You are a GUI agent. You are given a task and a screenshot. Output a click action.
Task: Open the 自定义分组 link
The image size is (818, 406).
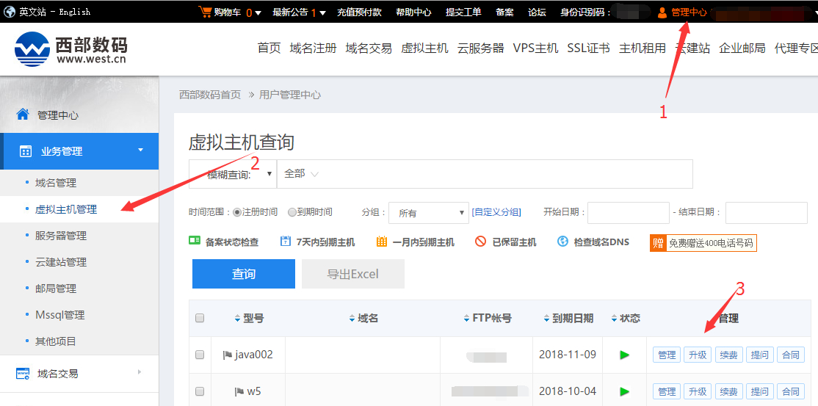[x=496, y=212]
